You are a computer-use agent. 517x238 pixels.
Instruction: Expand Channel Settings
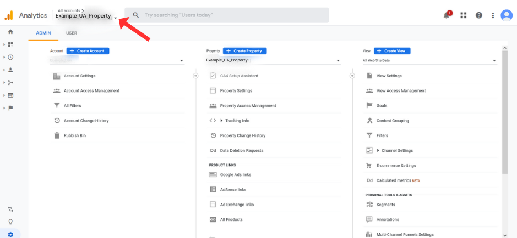click(378, 150)
